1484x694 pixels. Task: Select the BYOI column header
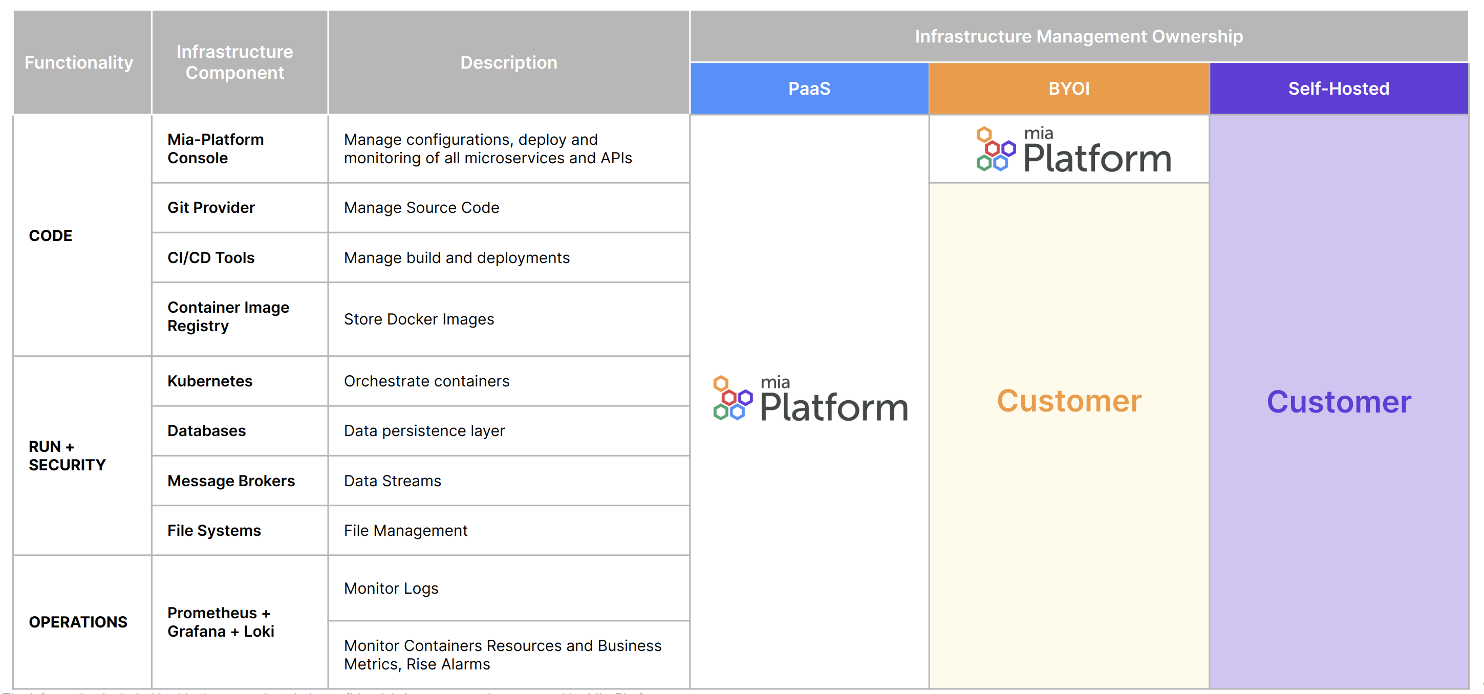pyautogui.click(x=1070, y=88)
